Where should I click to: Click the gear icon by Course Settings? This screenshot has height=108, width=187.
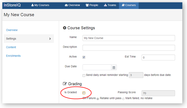point(65,28)
